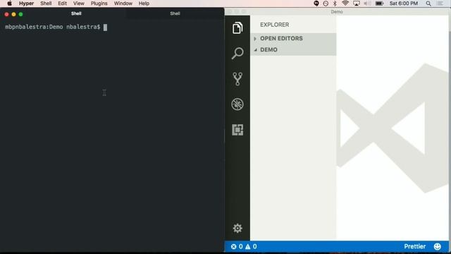Open the Edit menu
The width and height of the screenshot is (451, 254).
click(62, 4)
